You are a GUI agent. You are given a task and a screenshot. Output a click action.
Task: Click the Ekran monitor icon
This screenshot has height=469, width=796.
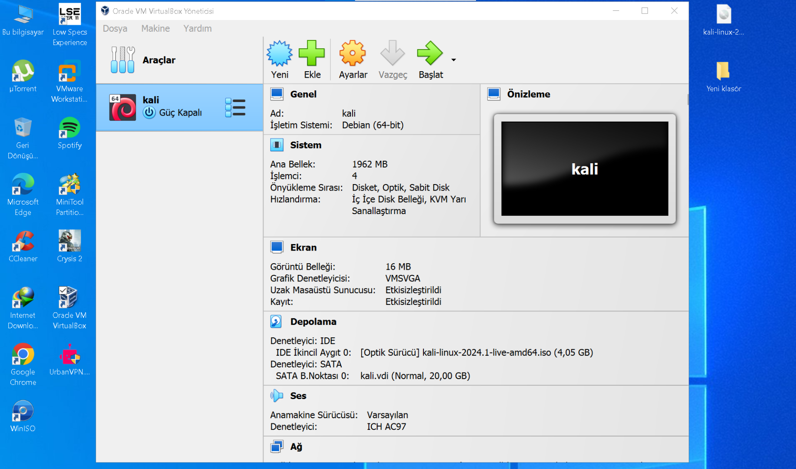(x=277, y=247)
